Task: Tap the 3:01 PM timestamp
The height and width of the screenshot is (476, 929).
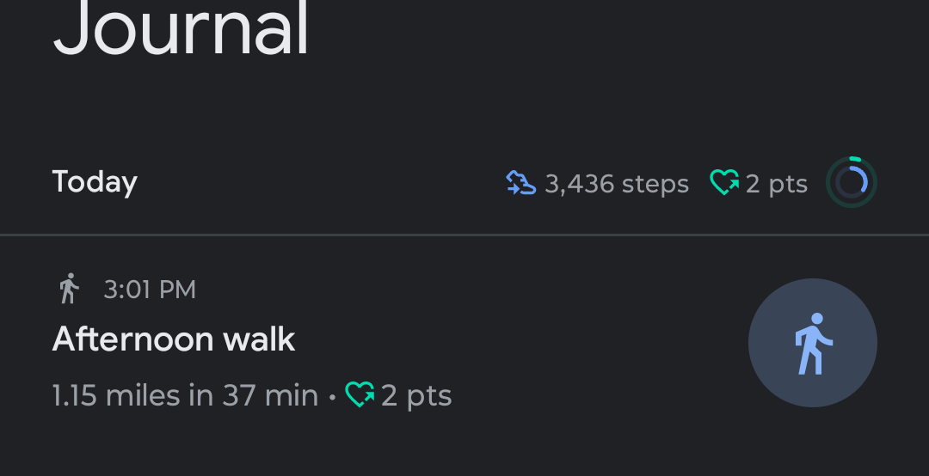Action: click(150, 290)
